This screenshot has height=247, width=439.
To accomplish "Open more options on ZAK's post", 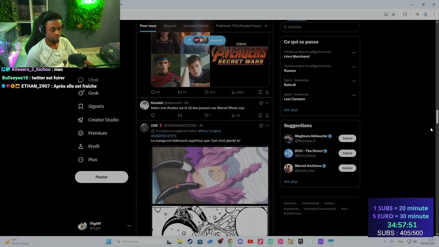I will (x=267, y=126).
